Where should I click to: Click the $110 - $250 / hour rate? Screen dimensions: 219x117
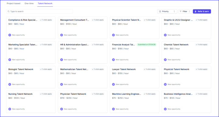click(69, 98)
